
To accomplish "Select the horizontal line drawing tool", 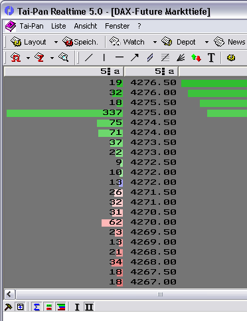I will point(120,58).
